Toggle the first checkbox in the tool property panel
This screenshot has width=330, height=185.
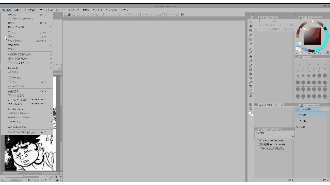tap(259, 140)
